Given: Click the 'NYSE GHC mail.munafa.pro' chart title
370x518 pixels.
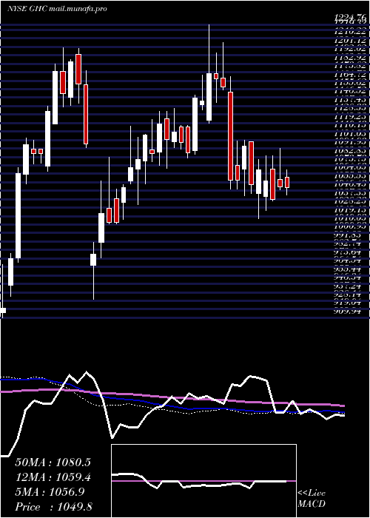Looking at the screenshot, I should click(57, 9).
